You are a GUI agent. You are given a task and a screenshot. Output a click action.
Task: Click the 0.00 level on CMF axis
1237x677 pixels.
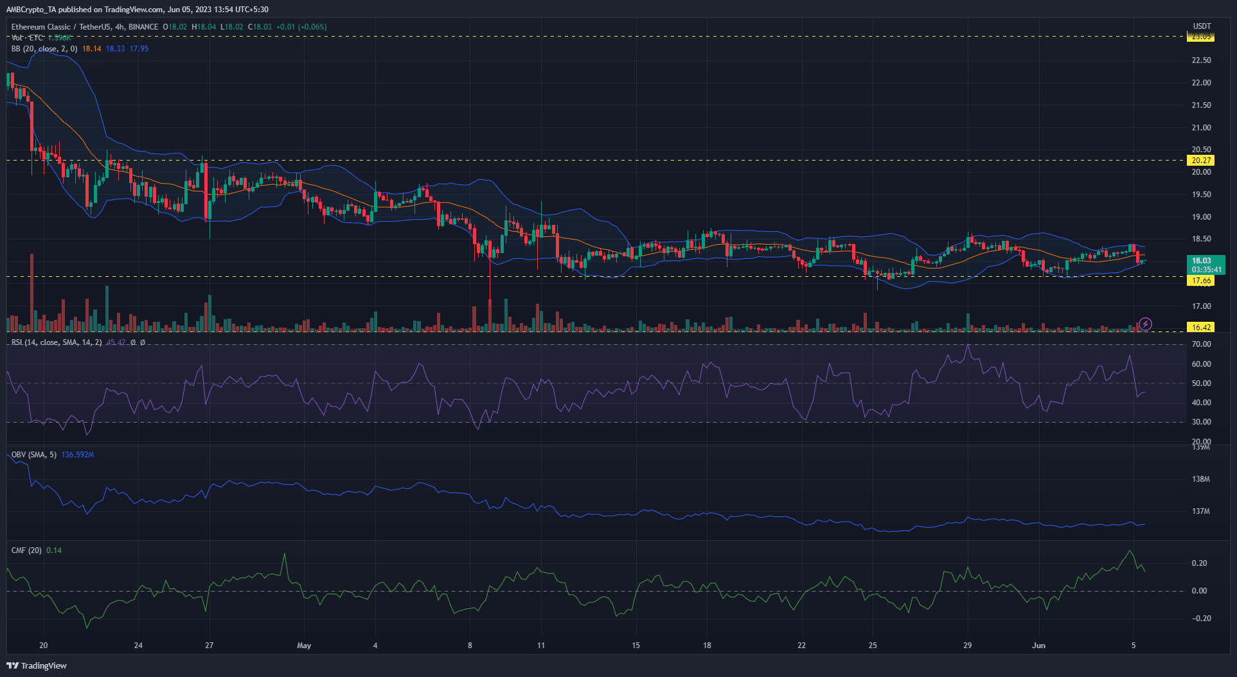point(1199,591)
